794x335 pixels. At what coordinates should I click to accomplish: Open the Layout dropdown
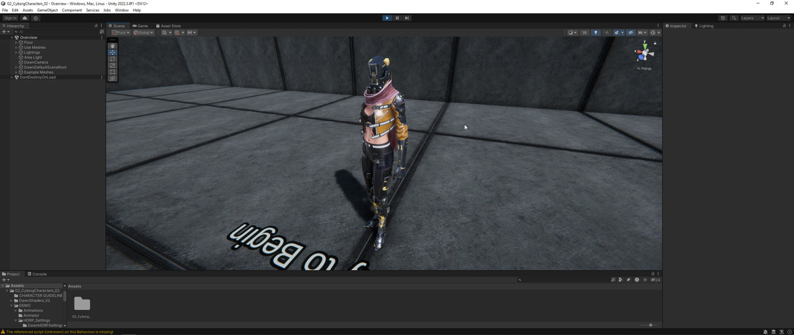(x=778, y=18)
